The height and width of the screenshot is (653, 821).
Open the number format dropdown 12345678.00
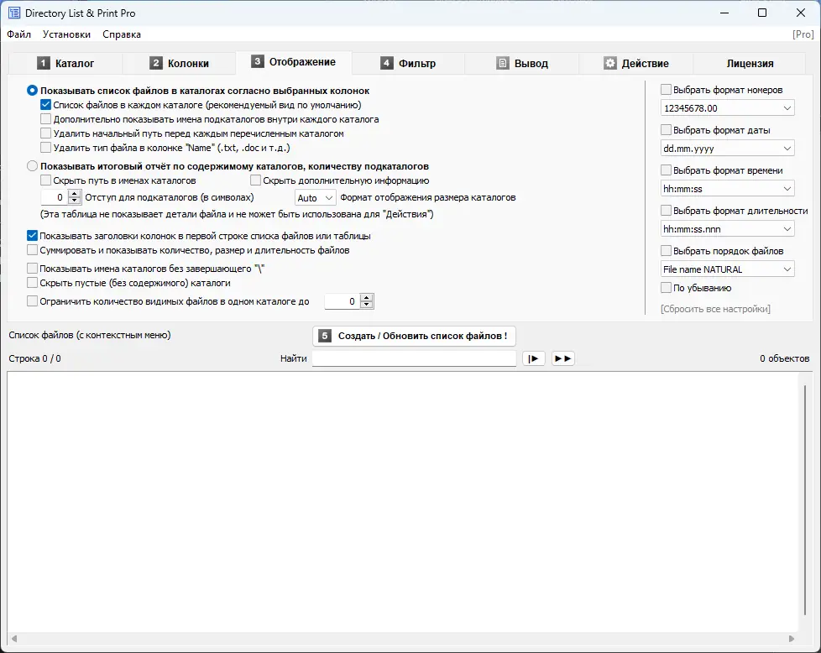click(x=727, y=108)
